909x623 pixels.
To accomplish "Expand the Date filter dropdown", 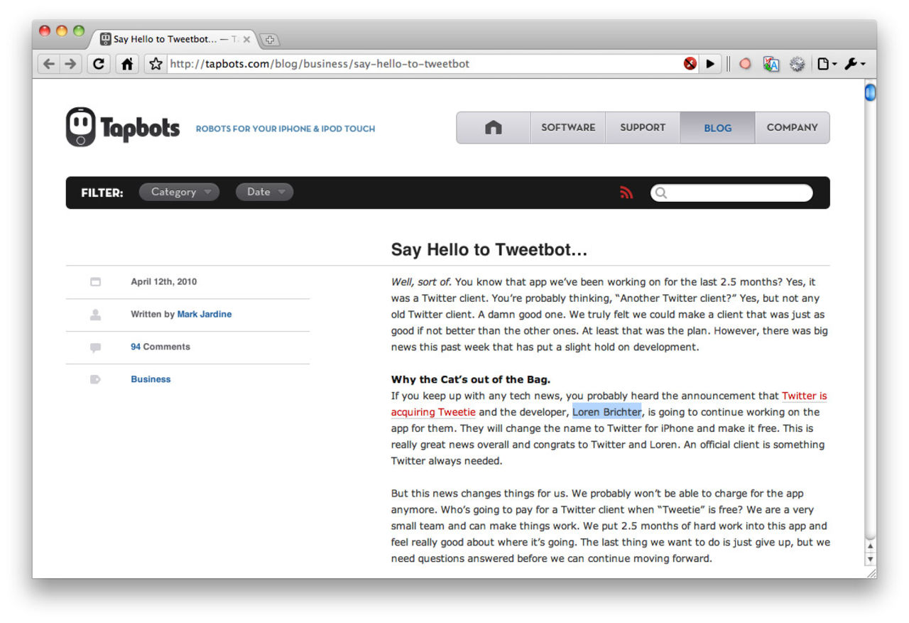I will click(x=264, y=193).
